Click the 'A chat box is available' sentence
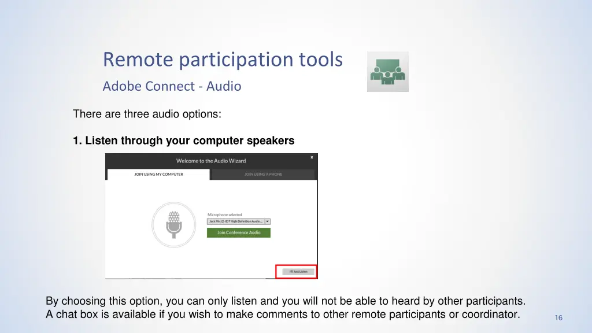The height and width of the screenshot is (333, 592). [x=283, y=314]
